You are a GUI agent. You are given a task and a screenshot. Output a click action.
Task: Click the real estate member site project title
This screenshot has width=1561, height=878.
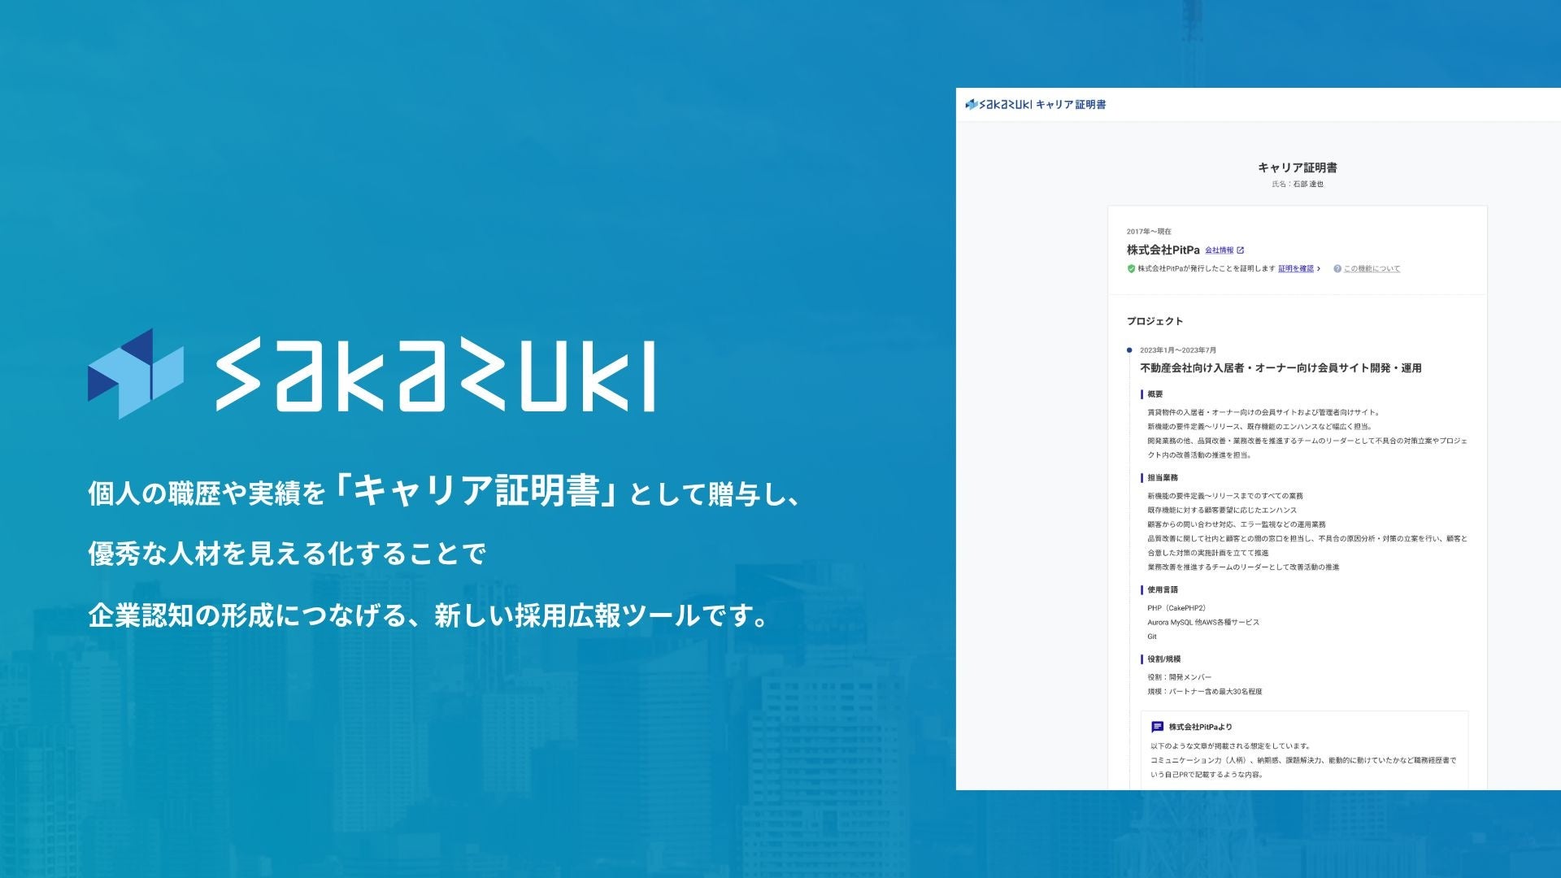(x=1281, y=368)
